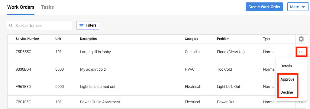Click the Category column header
Viewport: 310px width, 109px height.
191,39
